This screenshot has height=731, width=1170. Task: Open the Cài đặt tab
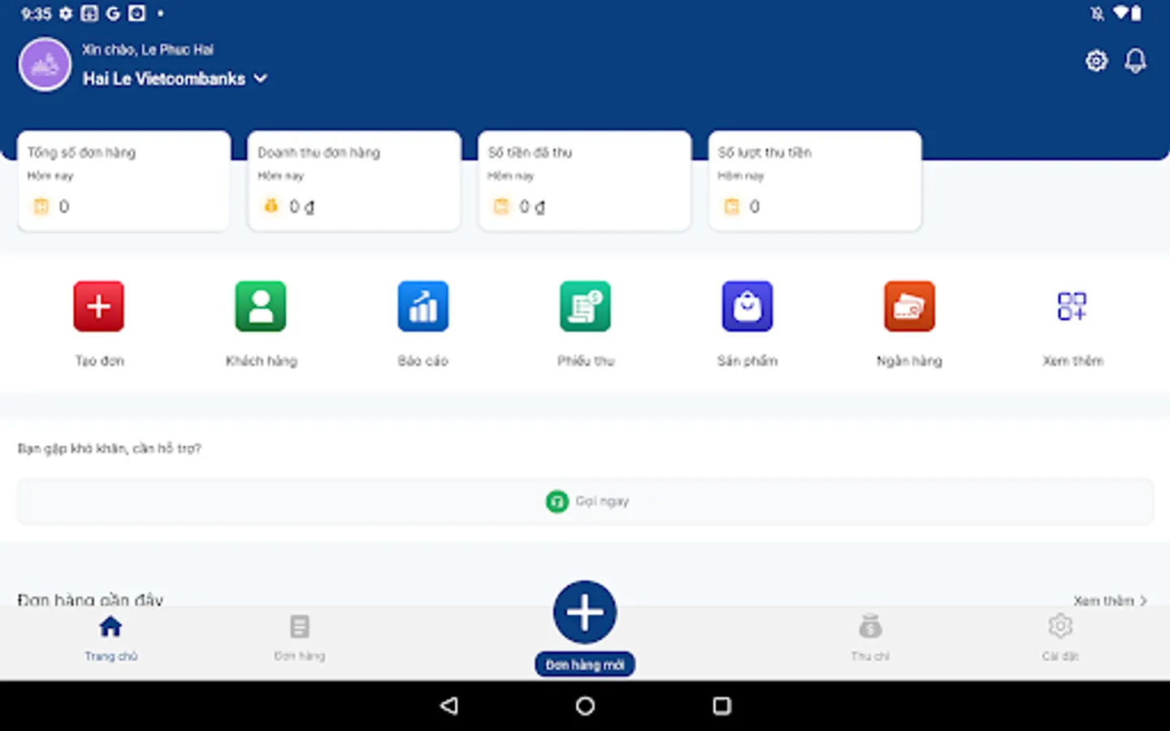(1059, 638)
